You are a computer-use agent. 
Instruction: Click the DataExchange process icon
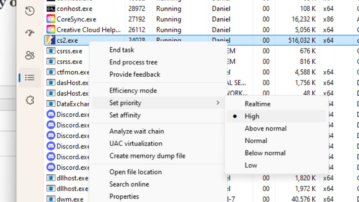pyautogui.click(x=51, y=104)
